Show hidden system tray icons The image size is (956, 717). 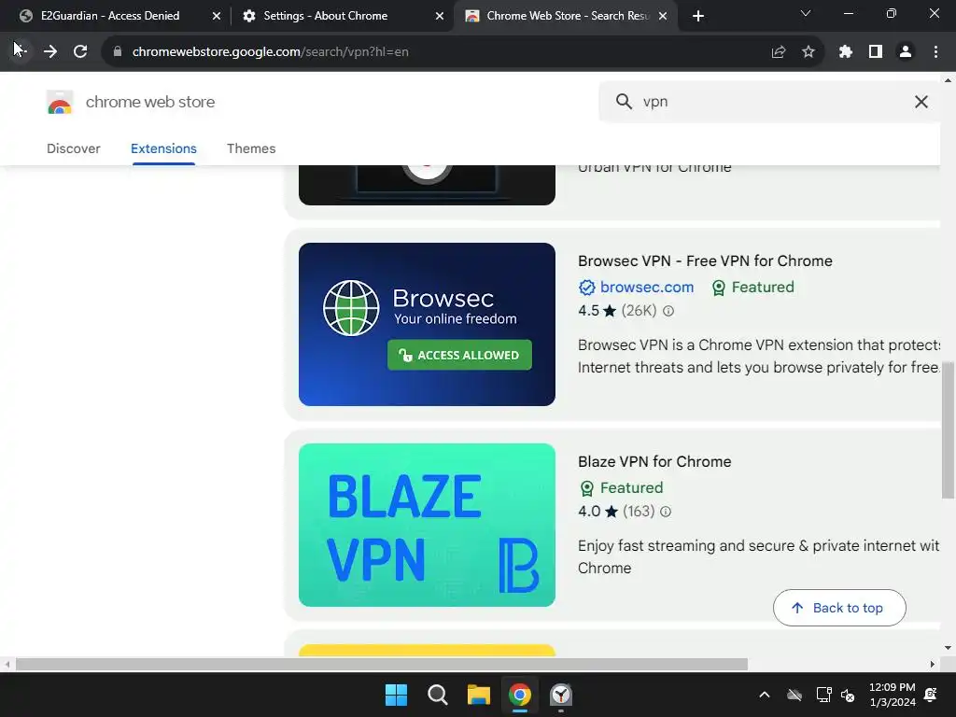[765, 695]
